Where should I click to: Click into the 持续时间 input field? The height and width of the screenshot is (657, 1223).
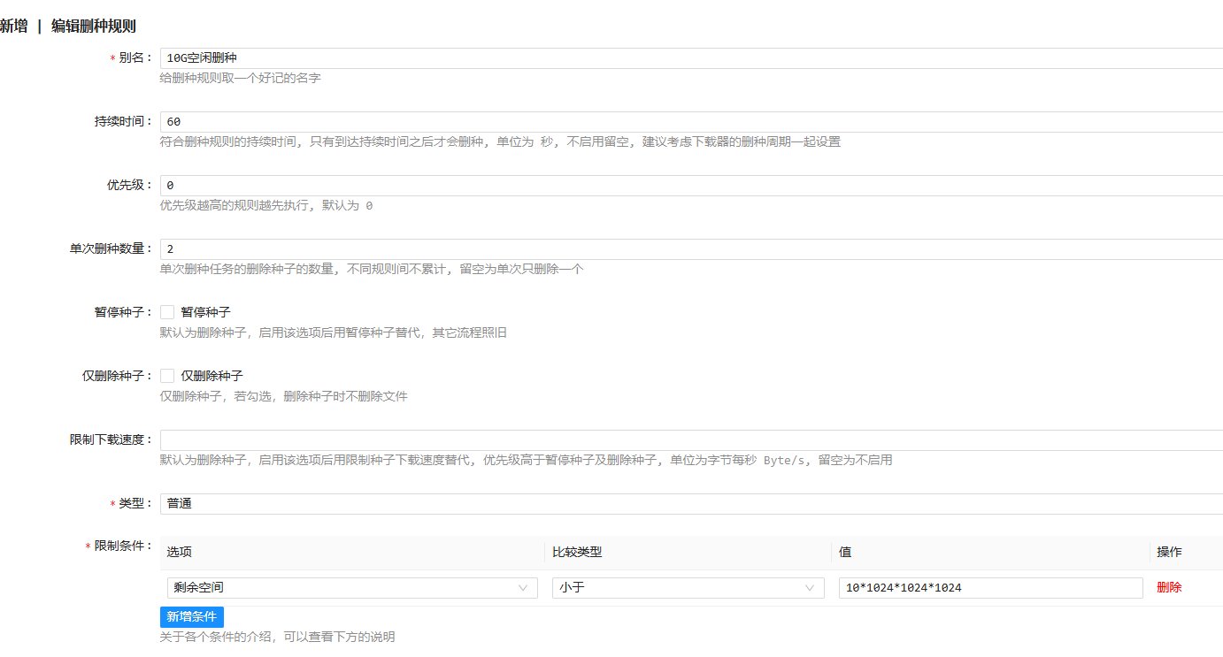[x=690, y=122]
